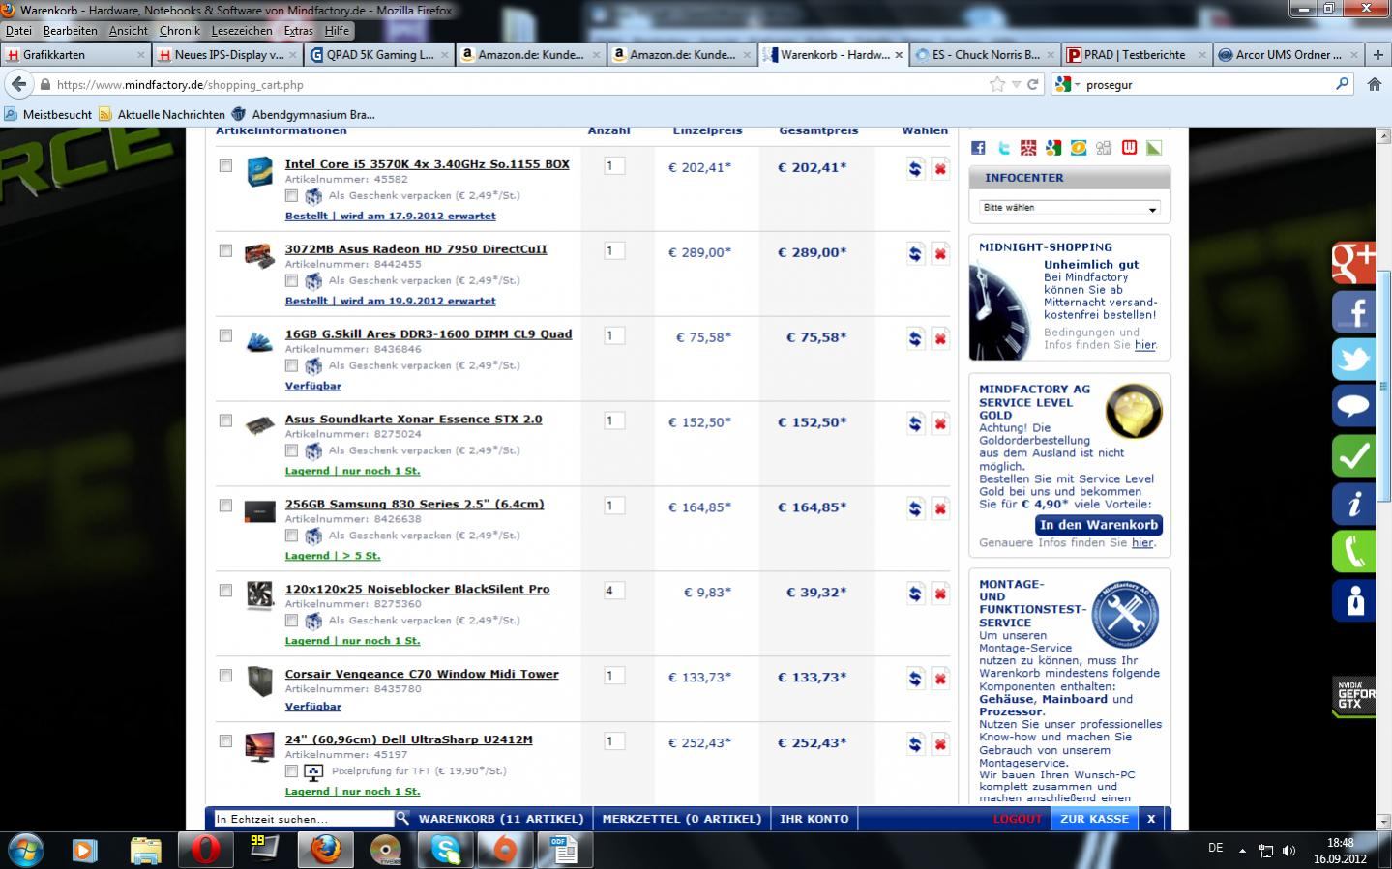Switch to the PRAD Testberichte tab
Screen dimensions: 1392x869
pyautogui.click(x=1138, y=55)
